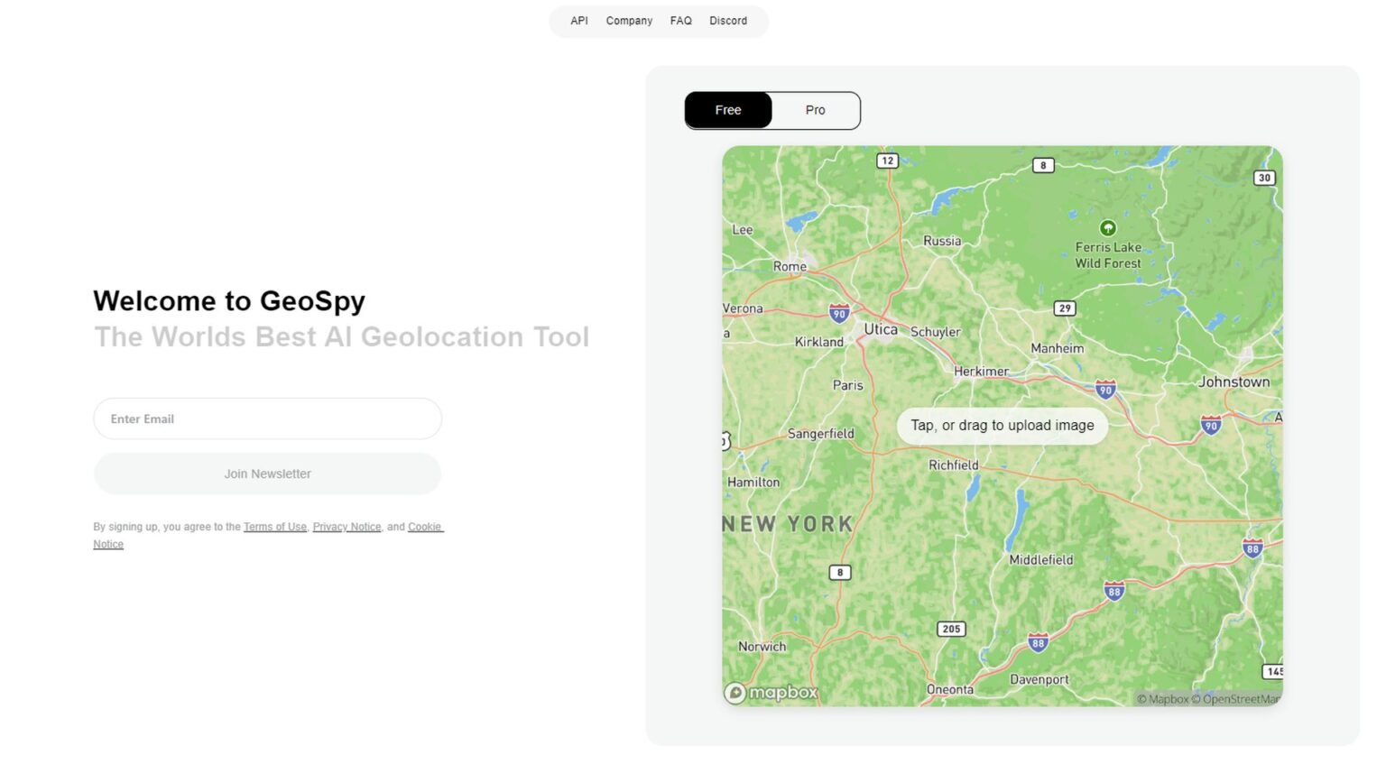
Task: Click the Route 205 road shield
Action: (950, 629)
